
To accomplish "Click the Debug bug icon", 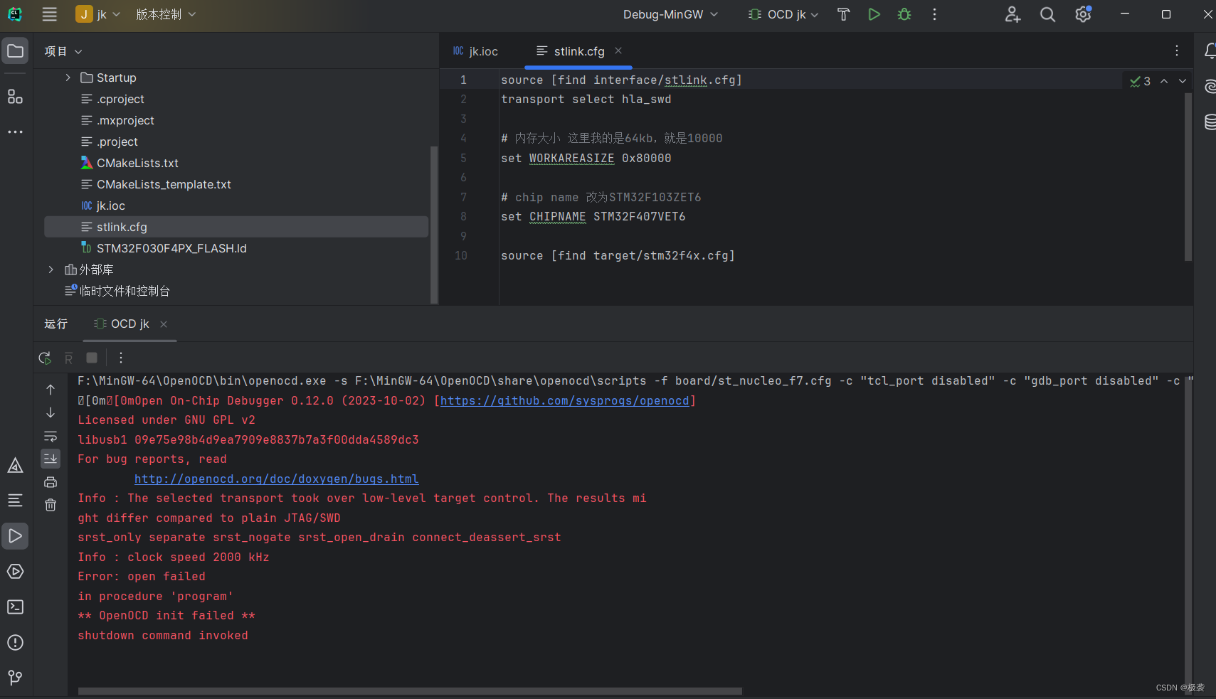I will point(904,14).
